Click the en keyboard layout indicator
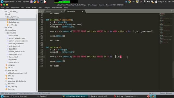The image size is (174, 98). click(133, 2)
